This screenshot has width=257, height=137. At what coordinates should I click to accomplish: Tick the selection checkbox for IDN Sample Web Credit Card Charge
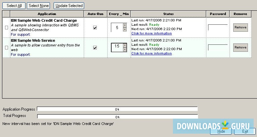pos(7,27)
